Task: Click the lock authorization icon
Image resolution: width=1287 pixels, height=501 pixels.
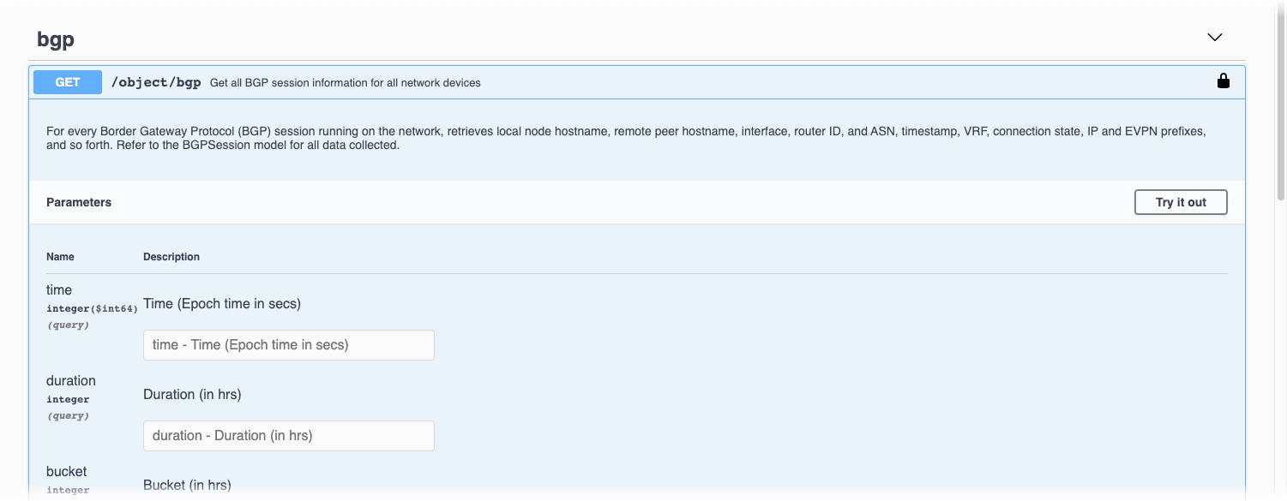Action: 1223,81
